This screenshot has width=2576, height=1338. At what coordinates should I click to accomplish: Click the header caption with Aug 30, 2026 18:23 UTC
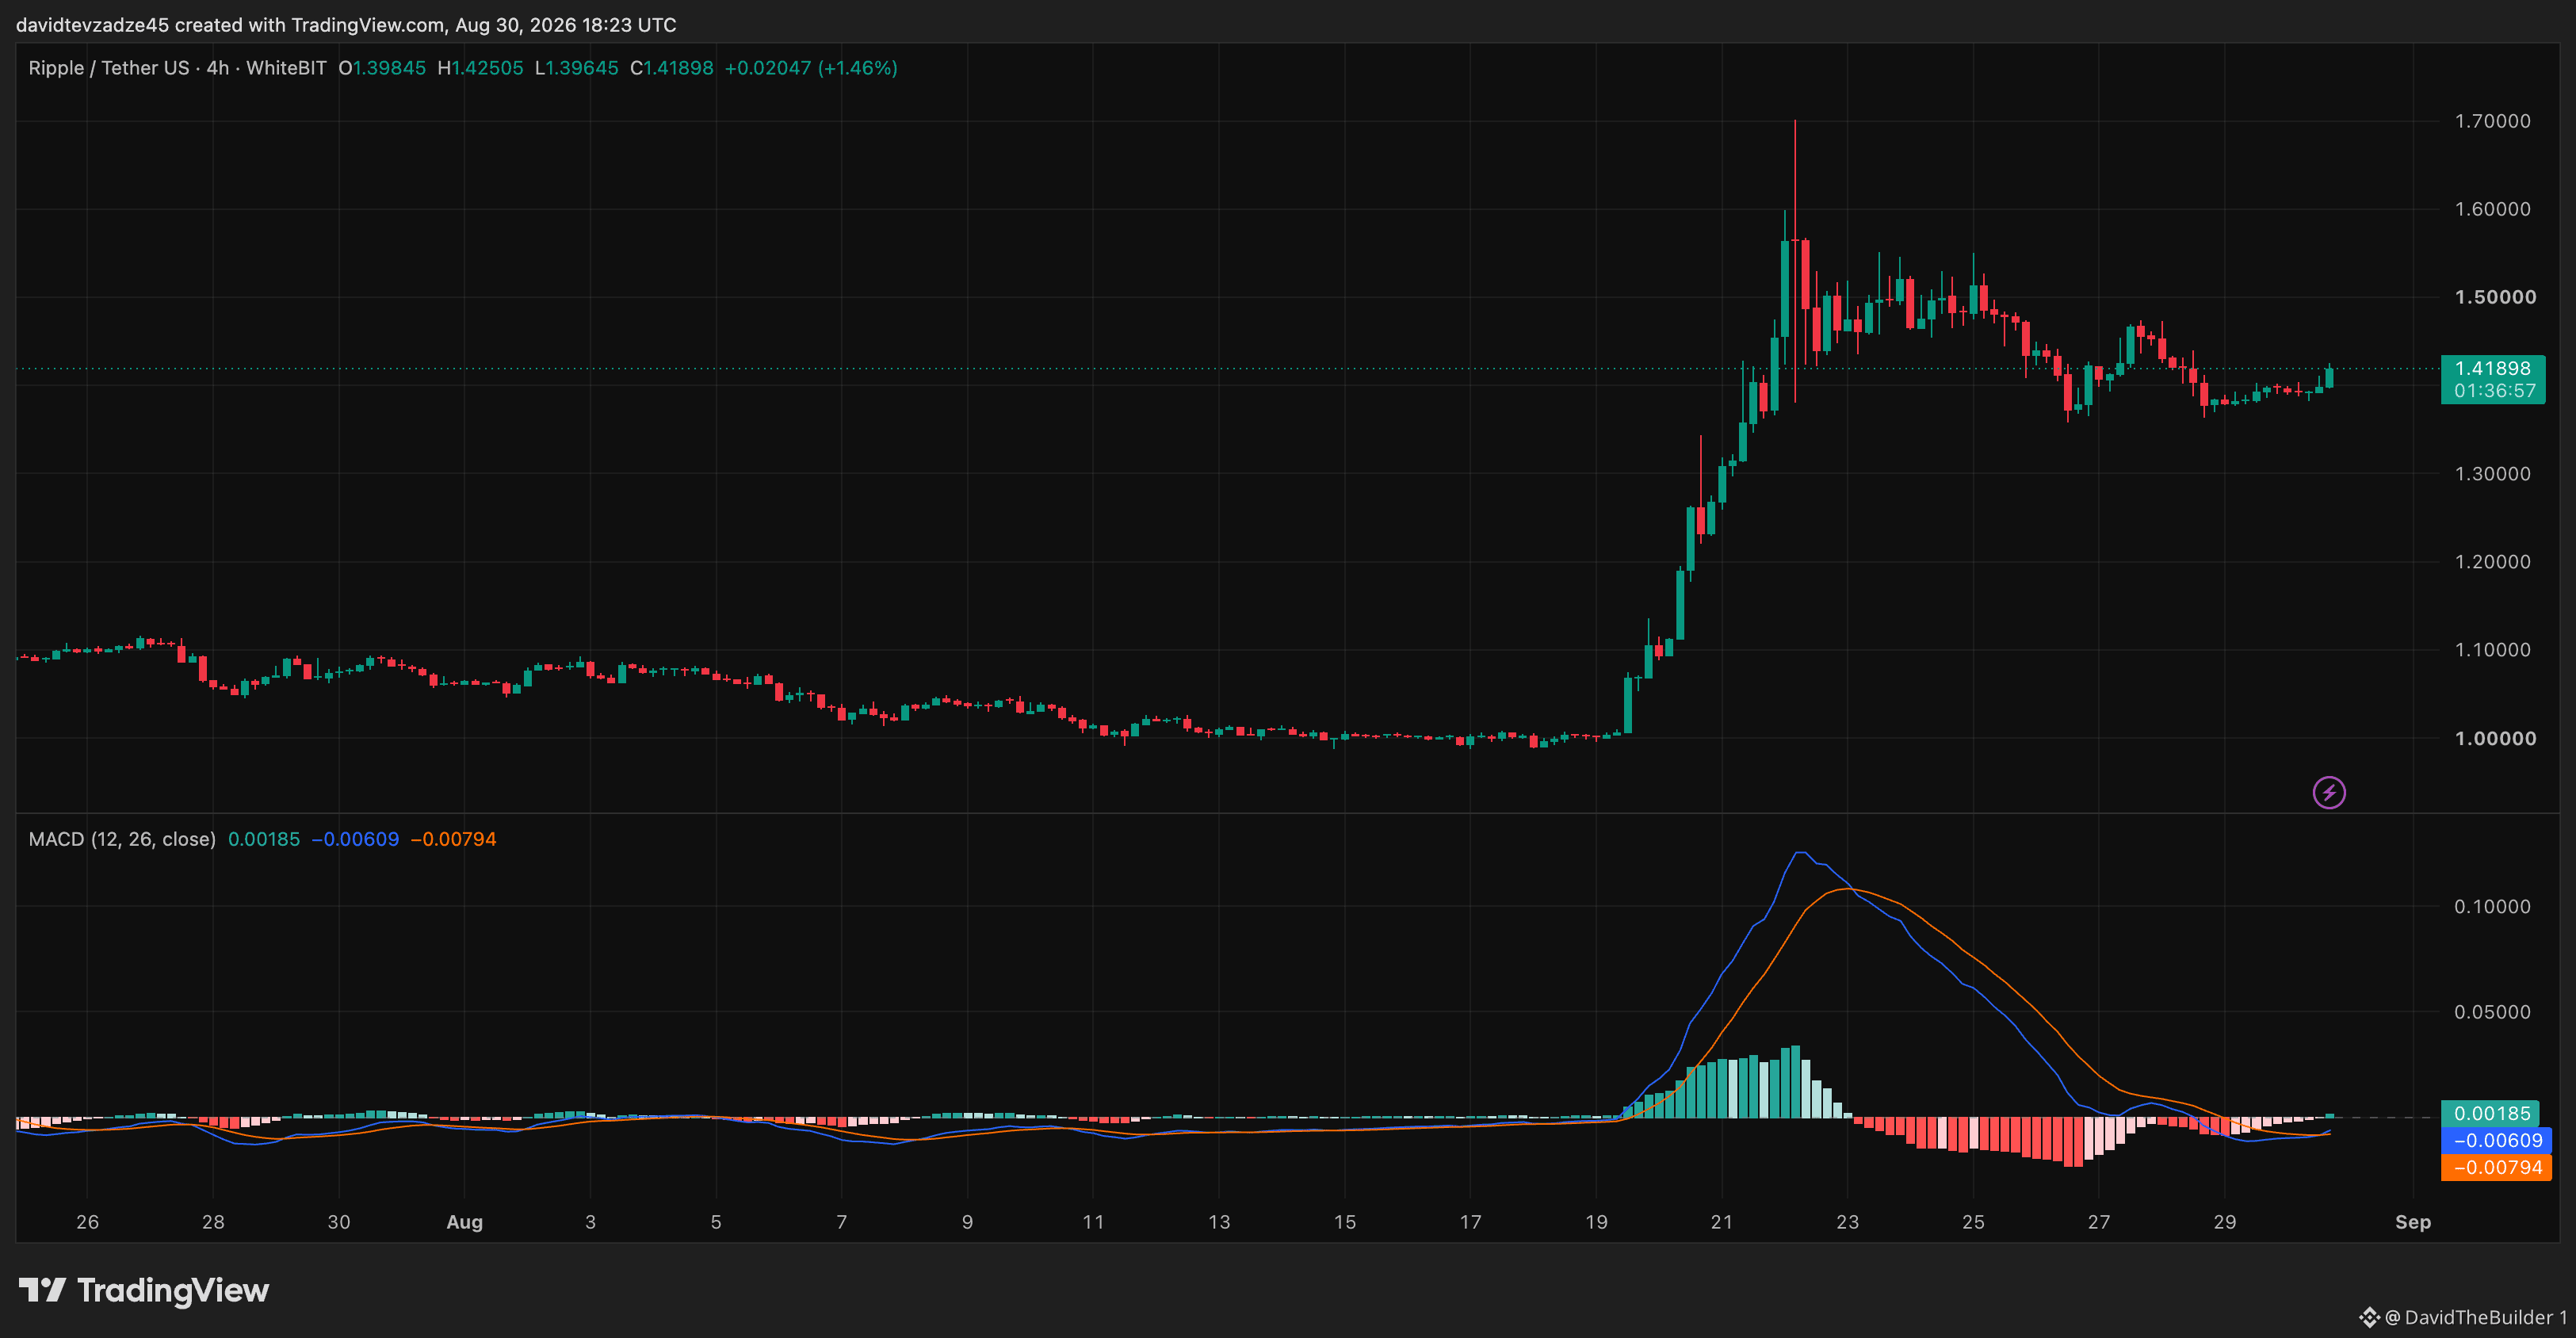click(346, 25)
